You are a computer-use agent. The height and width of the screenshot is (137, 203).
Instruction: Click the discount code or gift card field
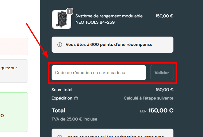(x=99, y=73)
